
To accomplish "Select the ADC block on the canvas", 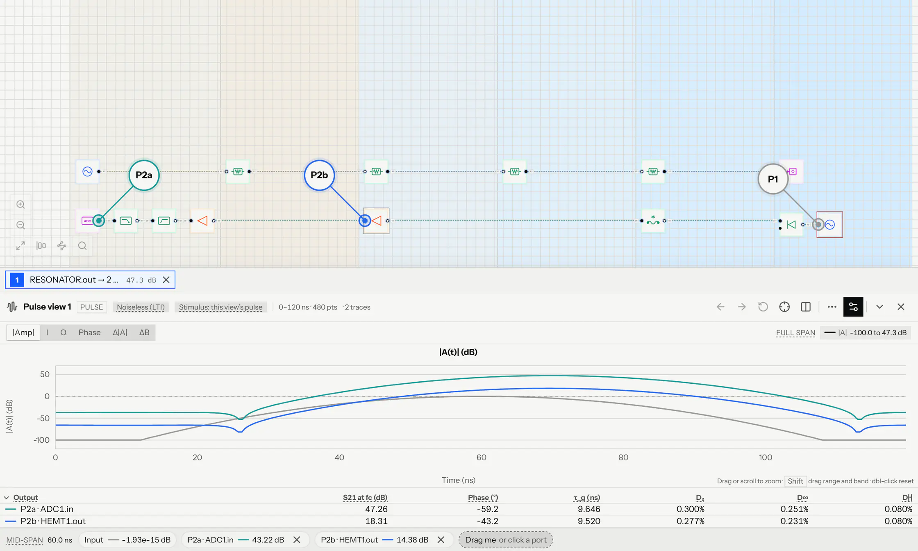I will point(87,221).
